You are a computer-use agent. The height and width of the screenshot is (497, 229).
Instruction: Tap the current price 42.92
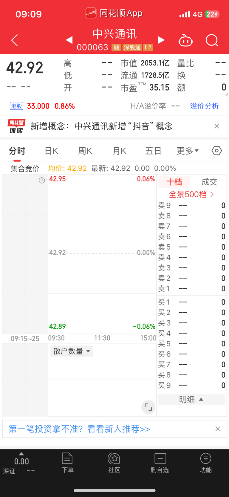click(x=25, y=68)
